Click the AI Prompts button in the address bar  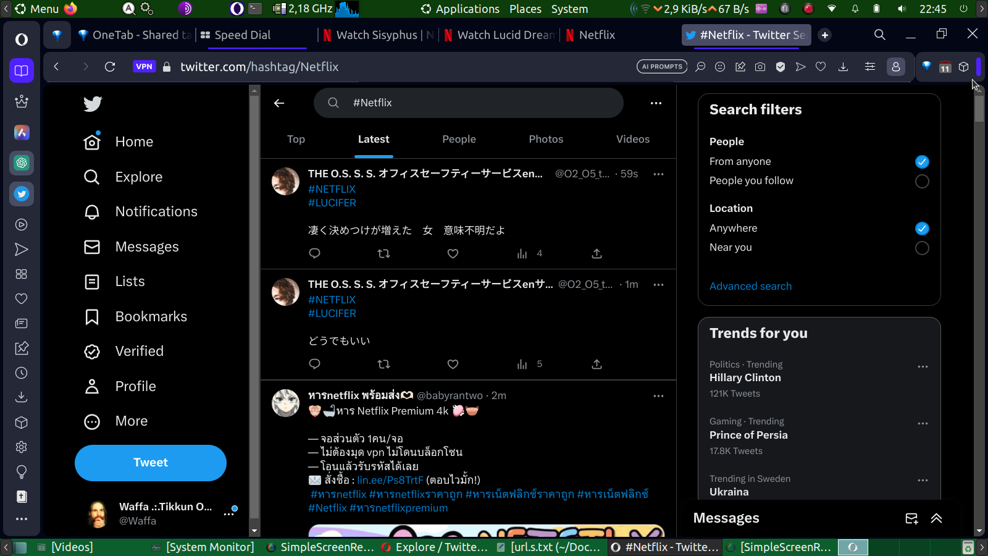click(662, 67)
